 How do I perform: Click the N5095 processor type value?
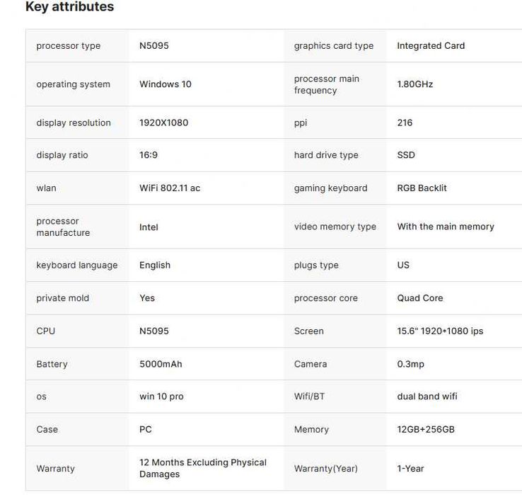(x=153, y=46)
